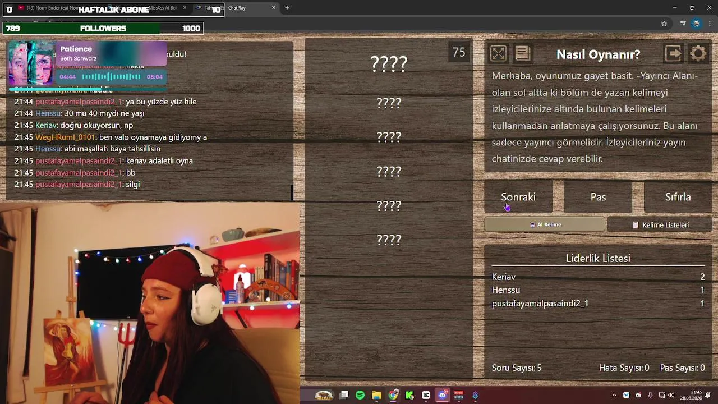Click the Liderlik Listesi heading

pos(598,258)
